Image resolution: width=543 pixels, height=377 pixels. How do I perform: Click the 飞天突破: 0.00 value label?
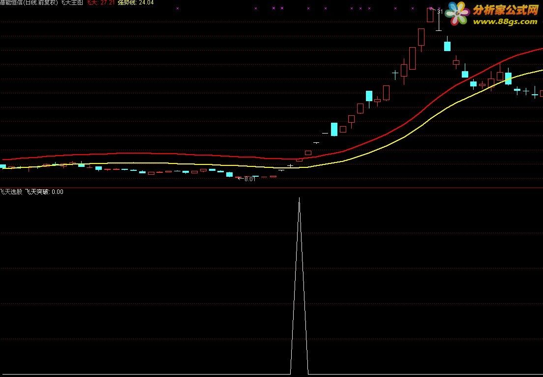pyautogui.click(x=44, y=192)
